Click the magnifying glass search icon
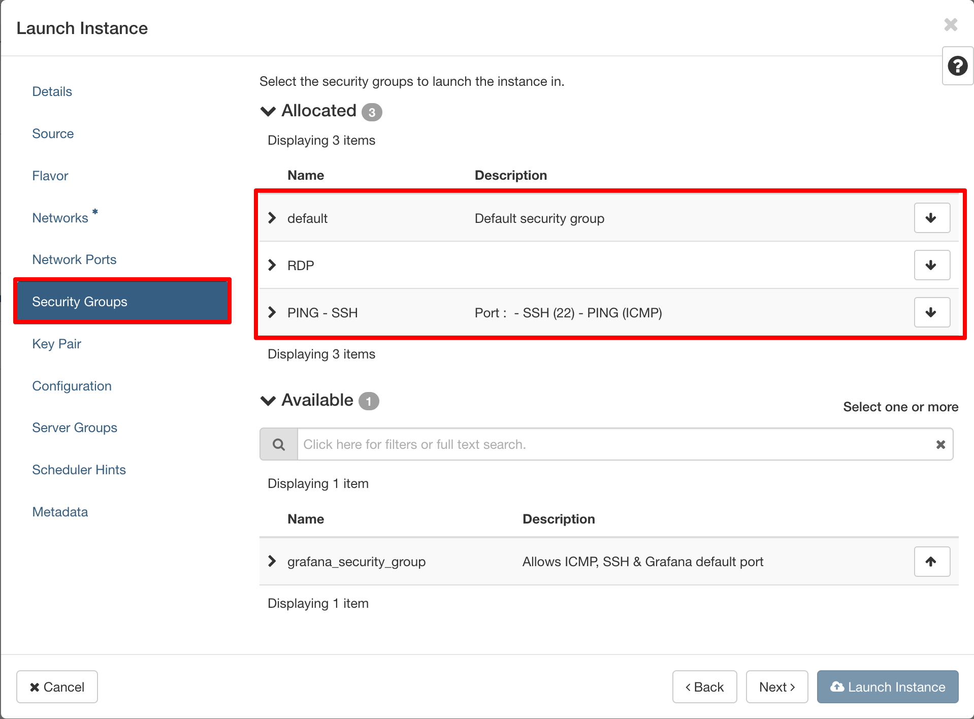The height and width of the screenshot is (719, 974). [x=279, y=445]
